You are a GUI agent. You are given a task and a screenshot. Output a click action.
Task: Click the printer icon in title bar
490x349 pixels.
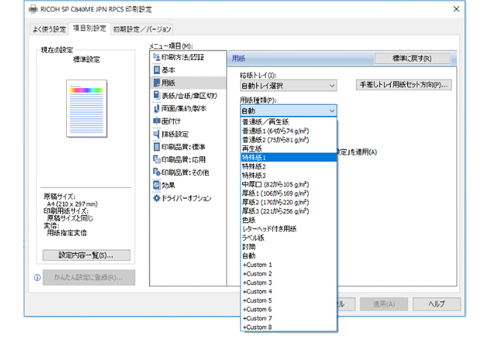[x=33, y=10]
